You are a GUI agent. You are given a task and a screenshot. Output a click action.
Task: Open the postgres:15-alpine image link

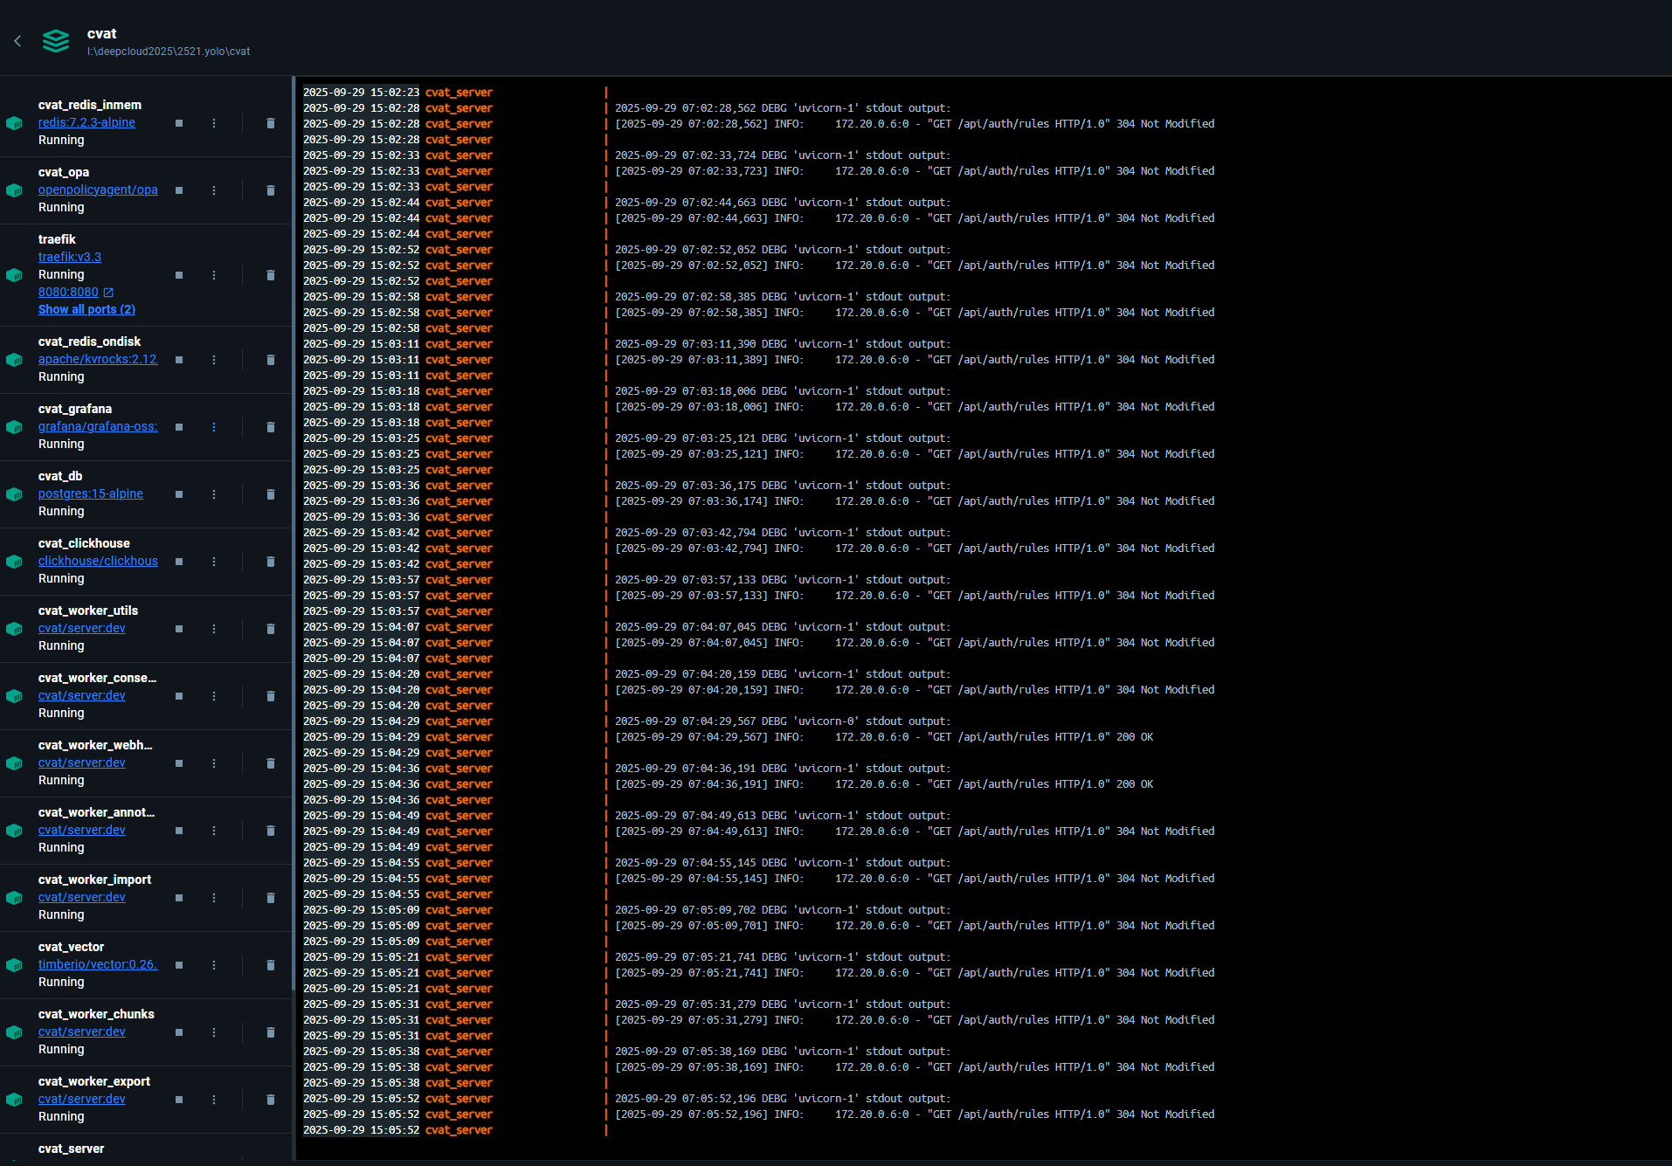91,493
